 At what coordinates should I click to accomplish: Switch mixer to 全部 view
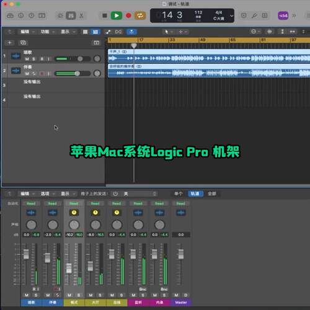point(212,193)
